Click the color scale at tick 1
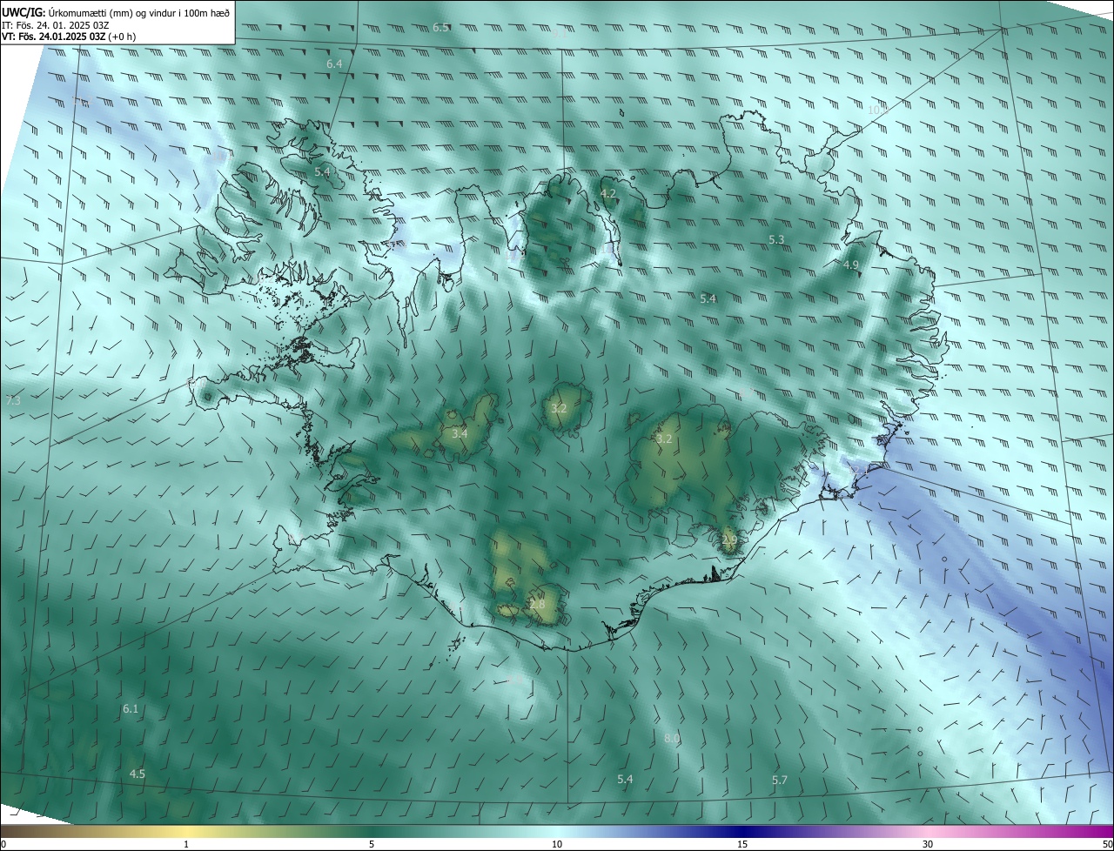This screenshot has width=1114, height=851. click(x=186, y=844)
